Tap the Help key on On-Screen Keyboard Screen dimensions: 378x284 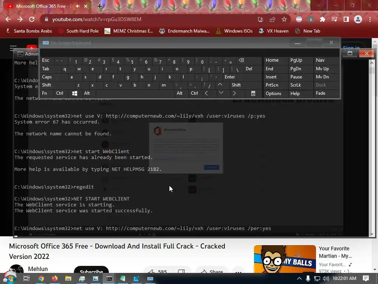pos(301,94)
